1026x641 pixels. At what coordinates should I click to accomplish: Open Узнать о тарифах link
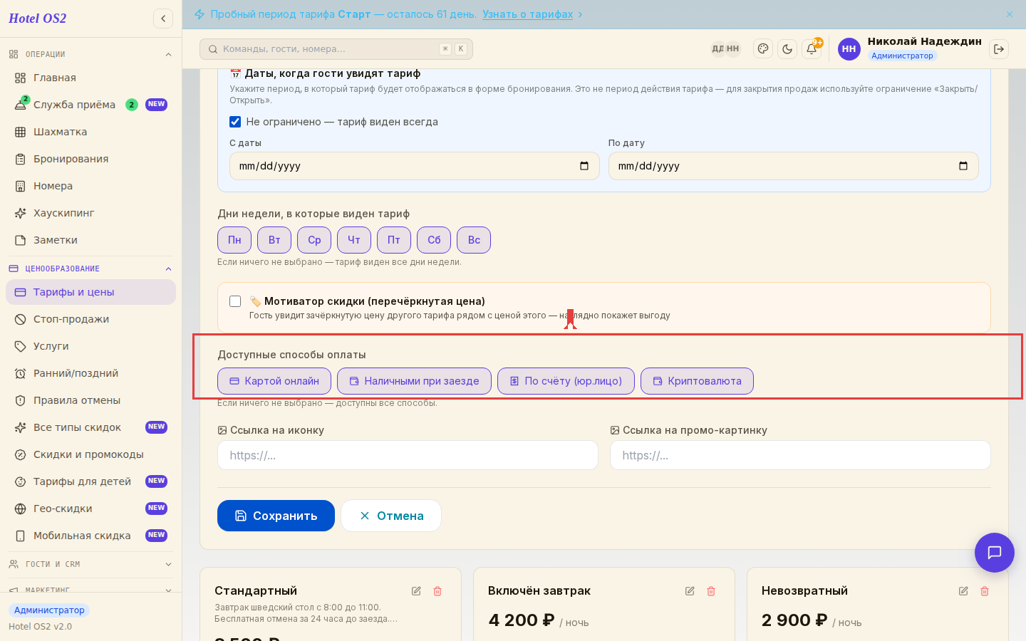point(528,14)
